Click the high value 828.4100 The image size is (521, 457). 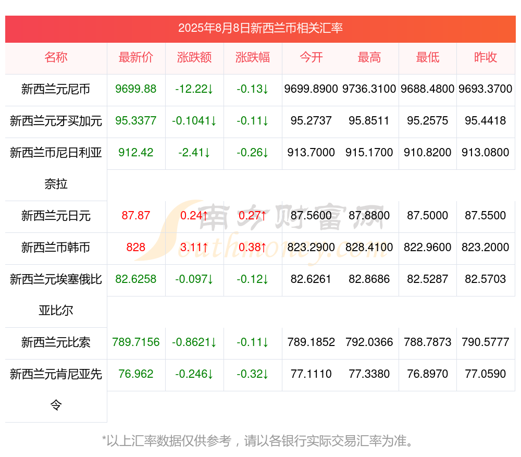(369, 247)
